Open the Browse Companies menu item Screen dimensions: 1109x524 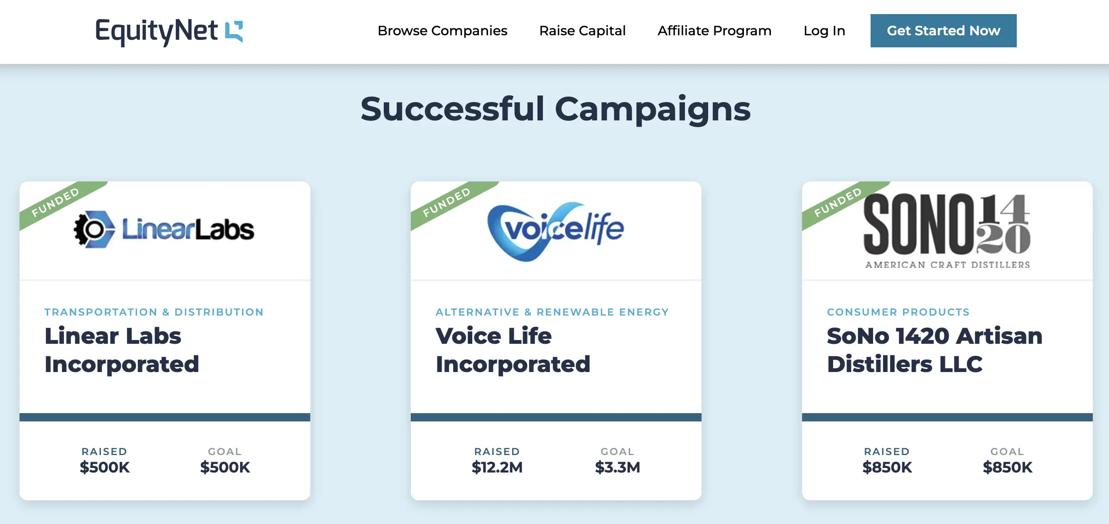[x=442, y=31]
